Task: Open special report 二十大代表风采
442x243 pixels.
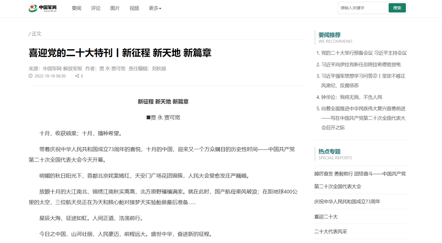Action: 331,232
